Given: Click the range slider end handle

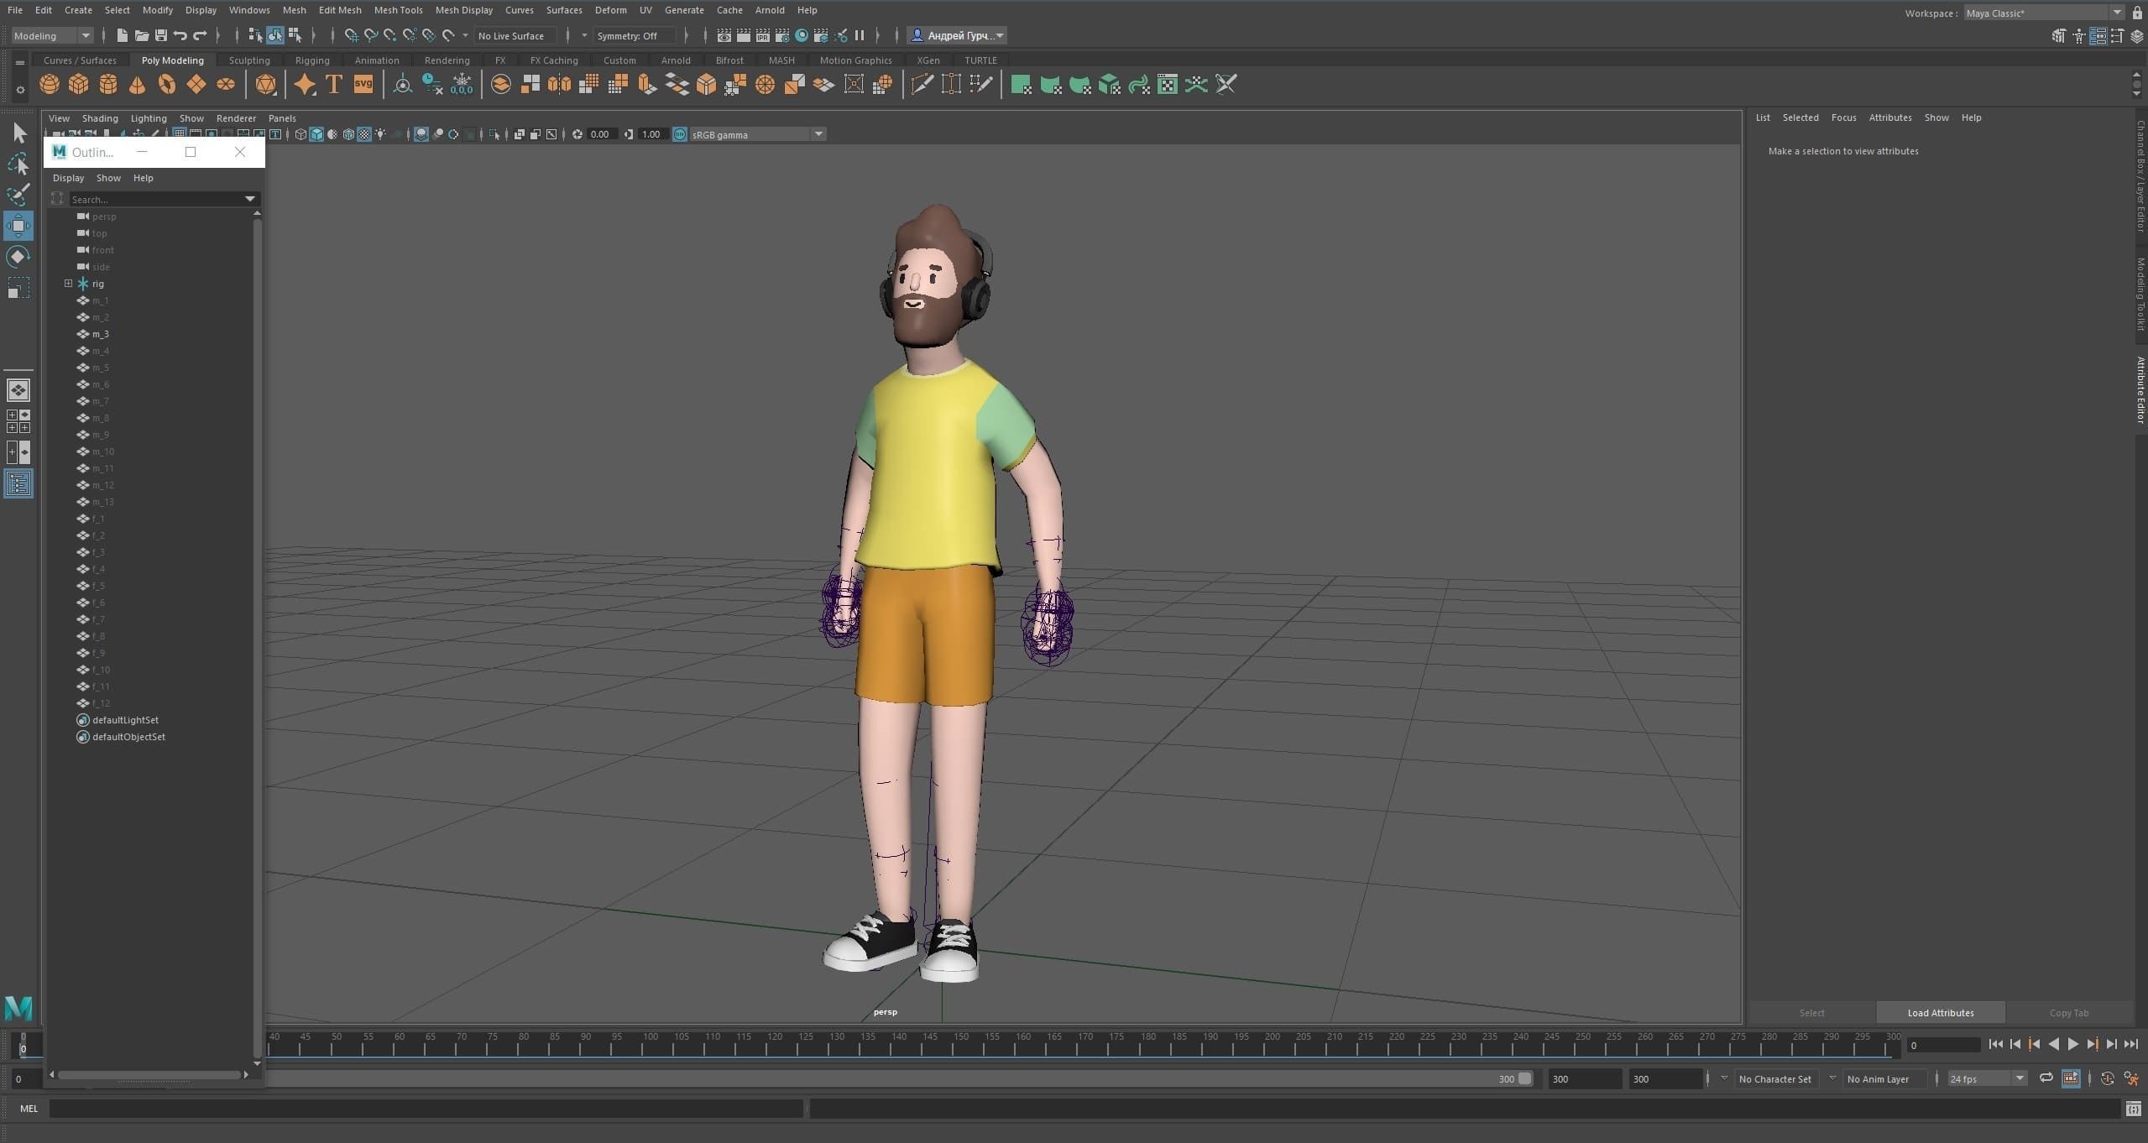Looking at the screenshot, I should [x=1525, y=1078].
